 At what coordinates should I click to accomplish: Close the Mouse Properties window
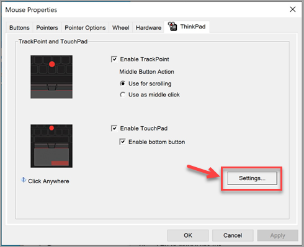tap(293, 9)
